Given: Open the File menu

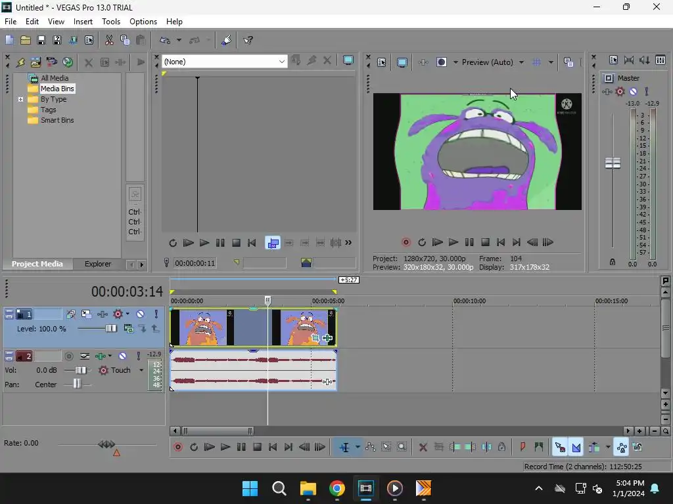Looking at the screenshot, I should [11, 22].
